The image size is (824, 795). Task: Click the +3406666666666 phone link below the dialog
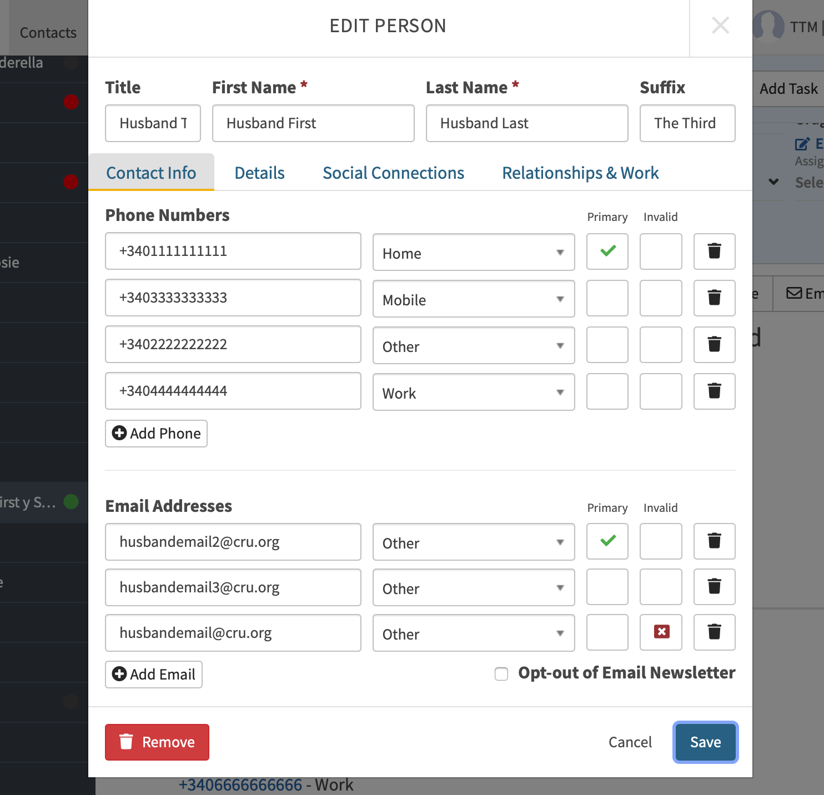pyautogui.click(x=240, y=786)
